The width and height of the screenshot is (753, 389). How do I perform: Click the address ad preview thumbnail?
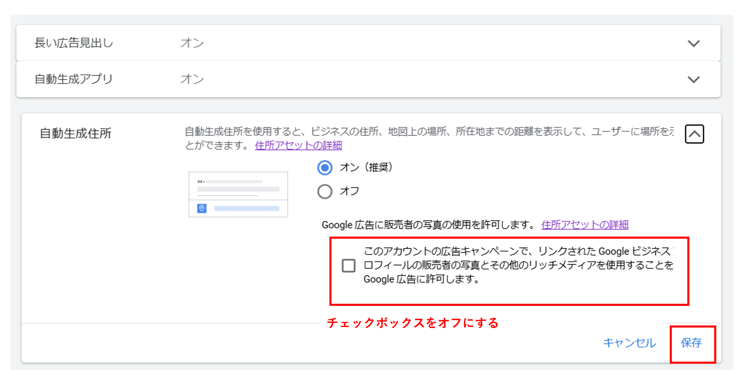(x=238, y=195)
